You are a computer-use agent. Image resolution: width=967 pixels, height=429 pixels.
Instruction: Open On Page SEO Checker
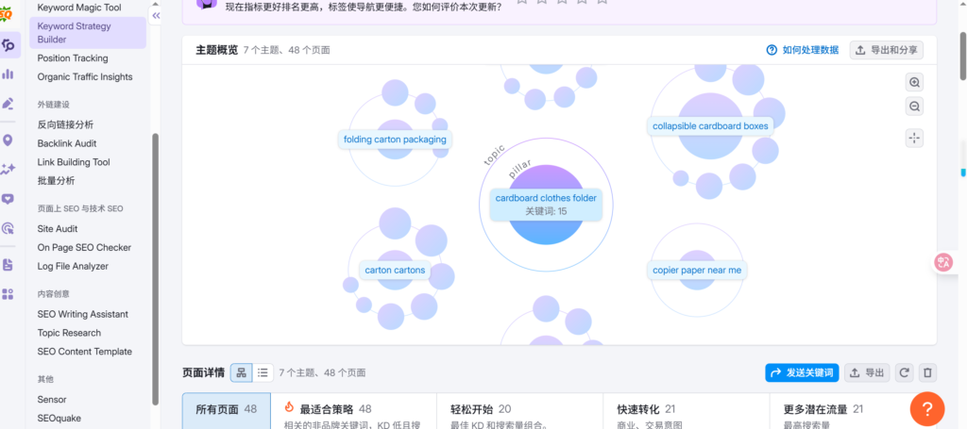pos(84,247)
